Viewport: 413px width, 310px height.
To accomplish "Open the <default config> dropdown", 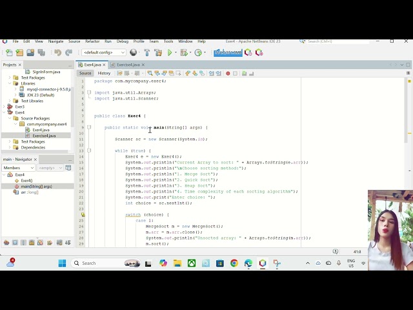I will pos(104,52).
